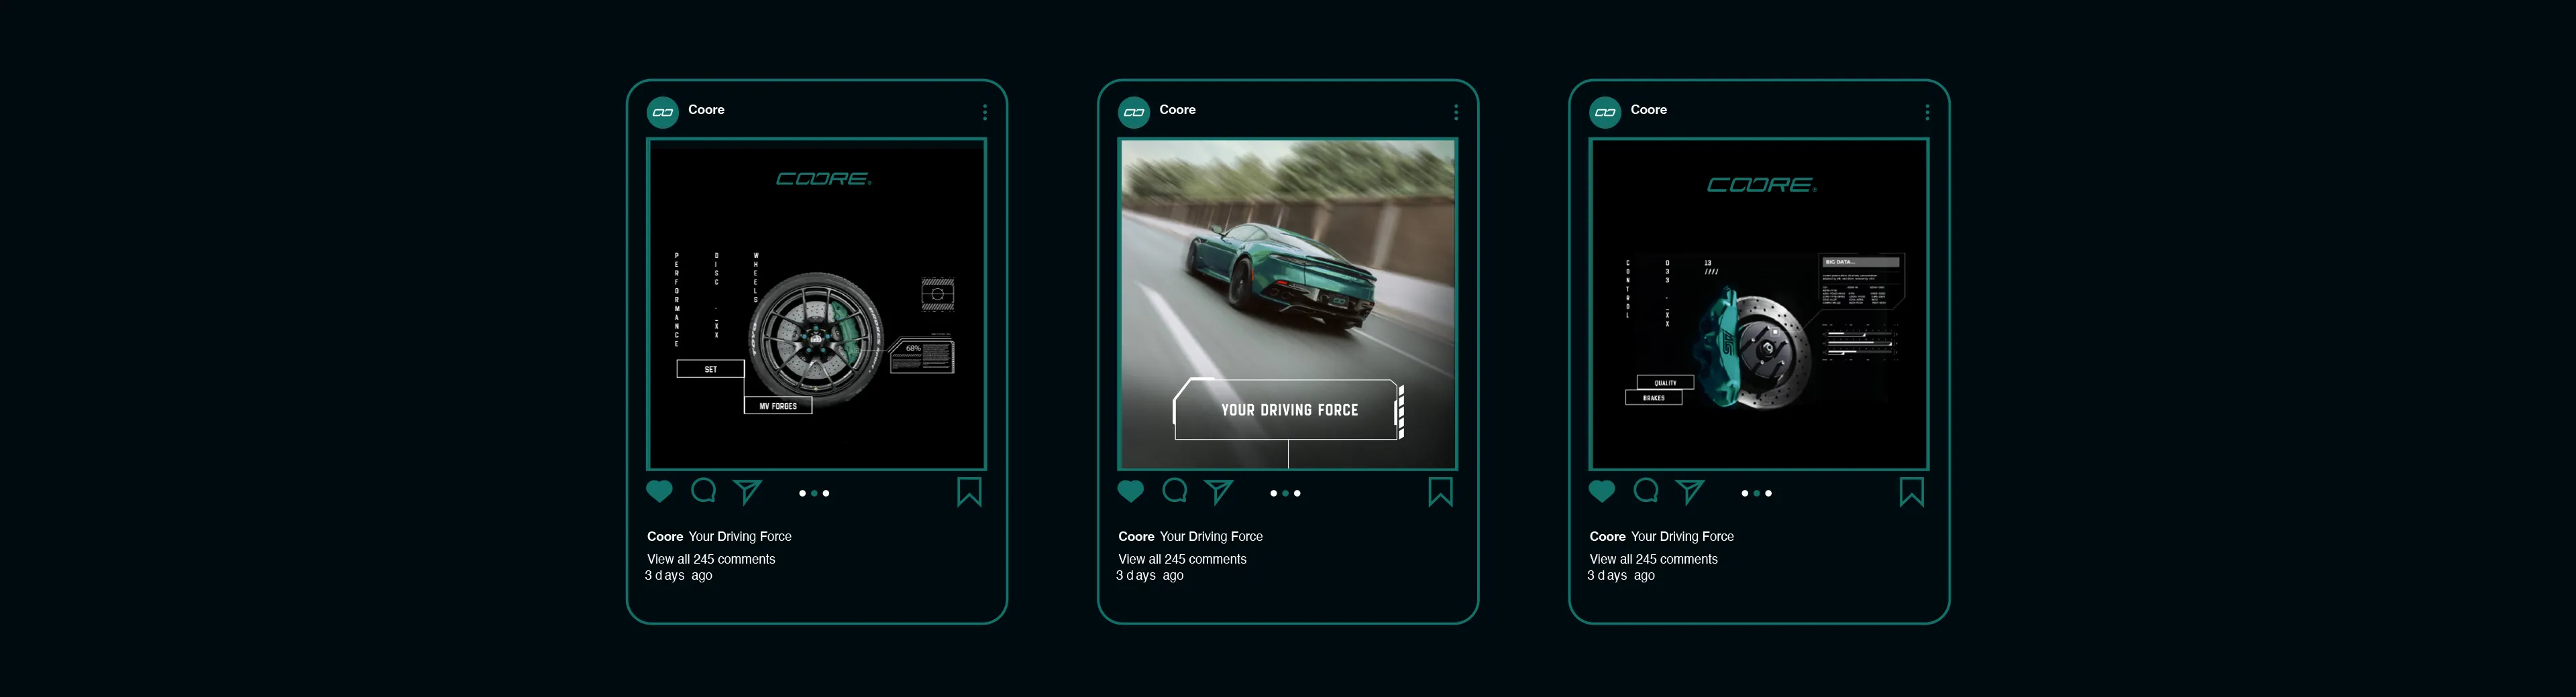Open the wheel image in the first post

(x=816, y=304)
